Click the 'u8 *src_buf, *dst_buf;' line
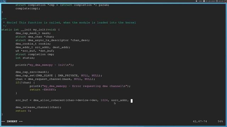This screenshot has width=227, height=127. click(x=35, y=51)
